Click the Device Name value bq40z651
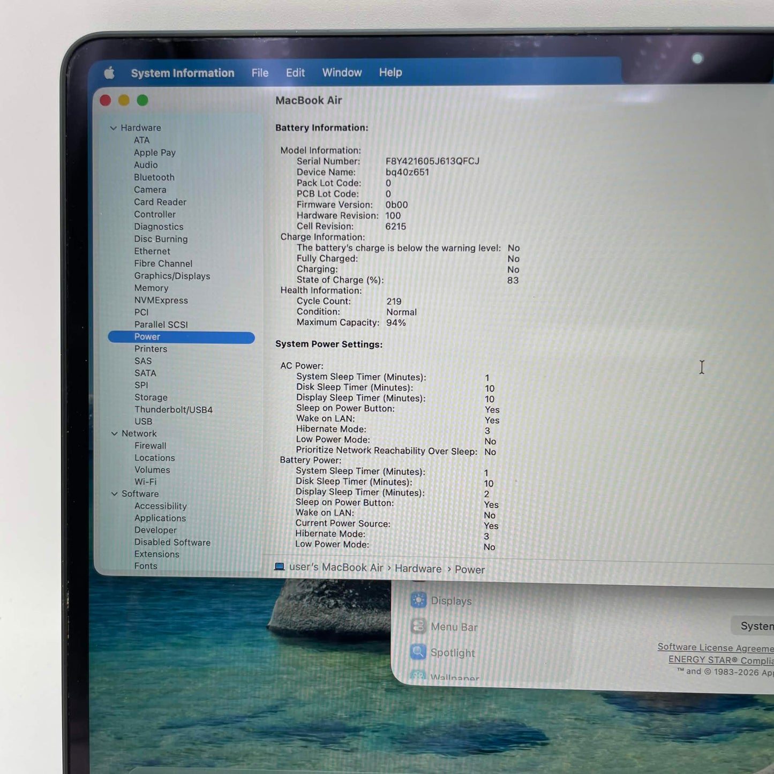Screen dimensions: 774x774 [407, 172]
